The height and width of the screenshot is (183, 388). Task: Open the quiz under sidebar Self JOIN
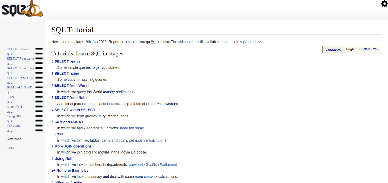[10, 130]
